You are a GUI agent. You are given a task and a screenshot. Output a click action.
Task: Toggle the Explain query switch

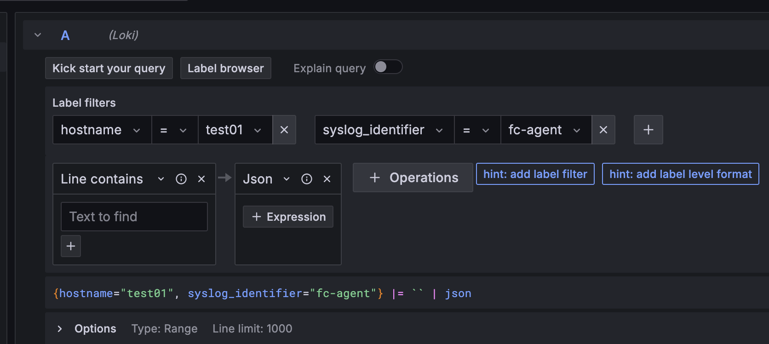[x=388, y=67]
